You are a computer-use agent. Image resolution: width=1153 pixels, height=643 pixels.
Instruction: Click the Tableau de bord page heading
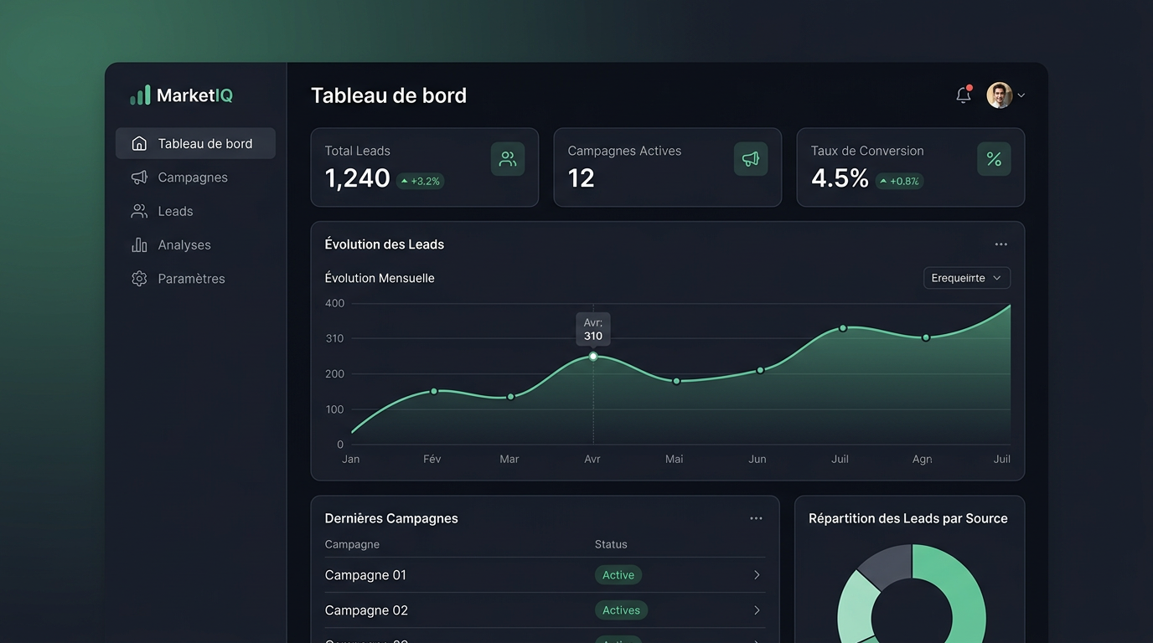coord(389,95)
